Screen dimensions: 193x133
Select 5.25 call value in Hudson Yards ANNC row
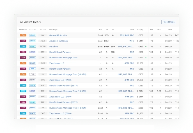point(159,91)
